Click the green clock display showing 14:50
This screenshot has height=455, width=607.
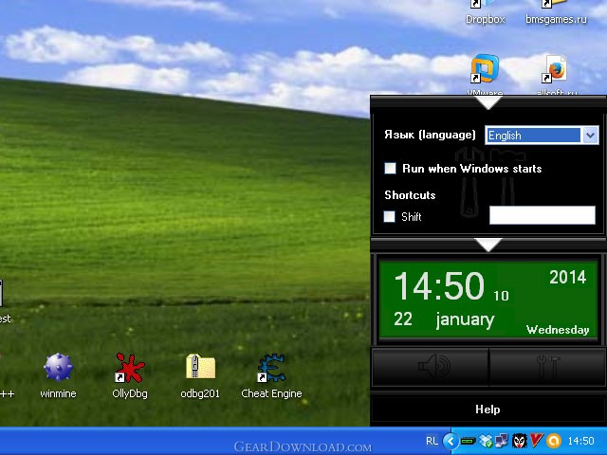tap(487, 300)
